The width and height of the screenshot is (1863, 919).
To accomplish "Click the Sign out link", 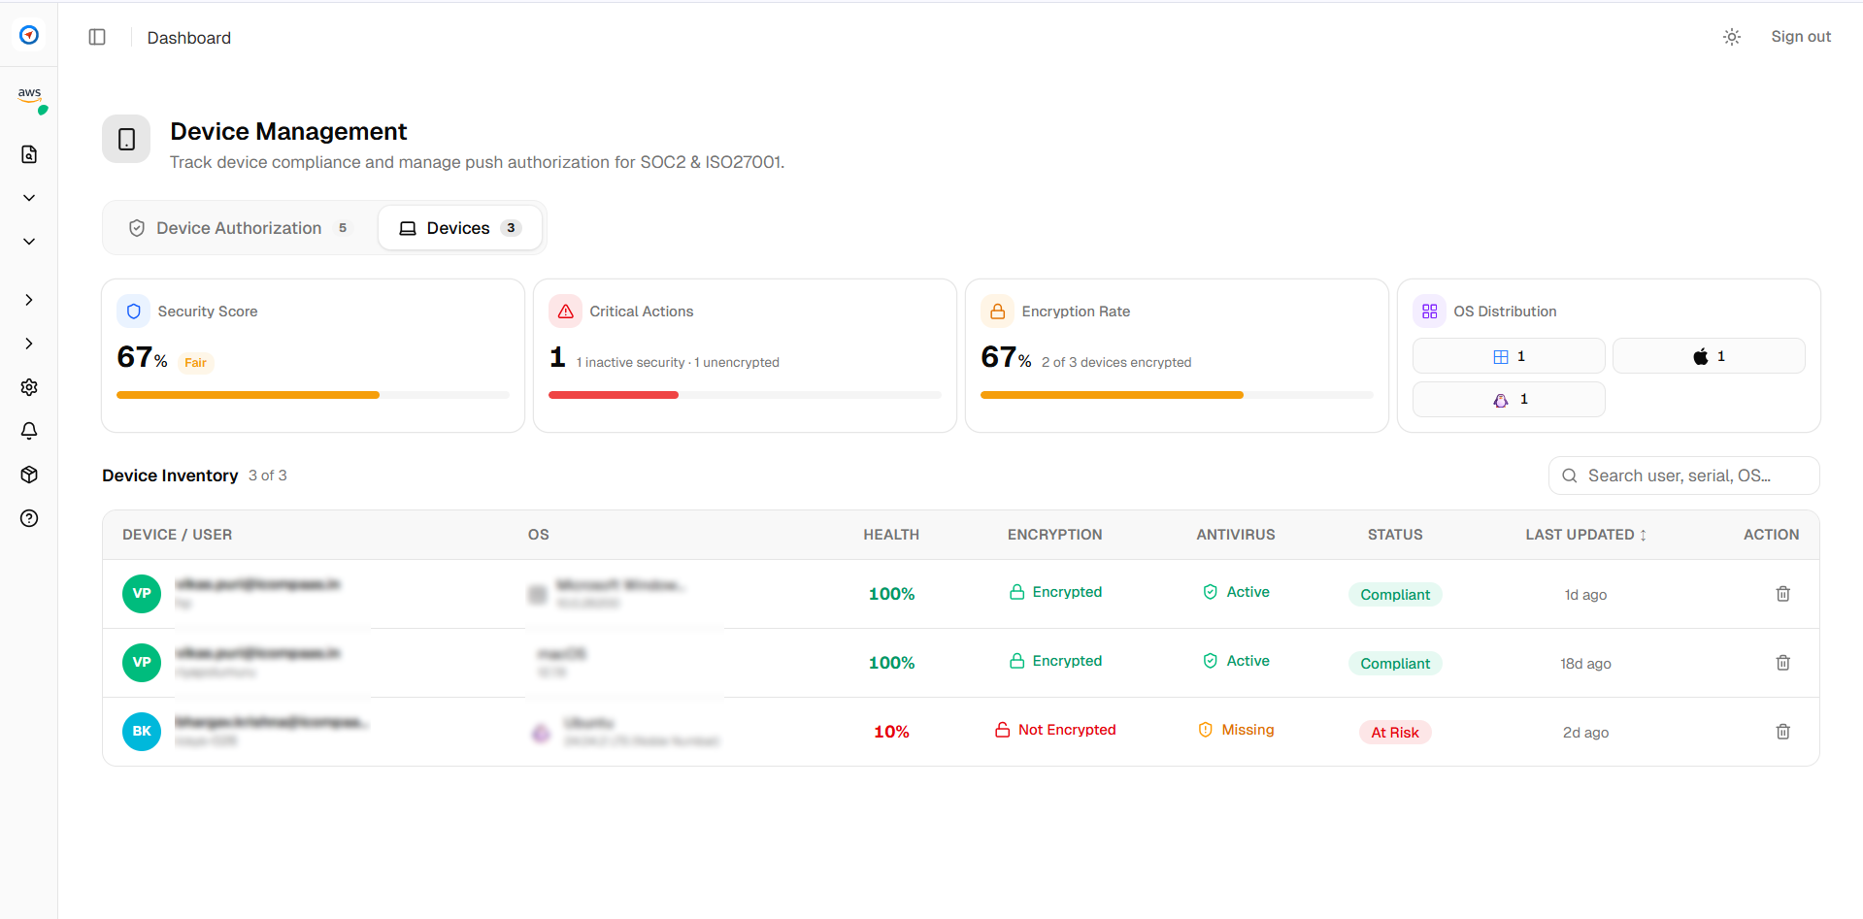I will [1800, 37].
